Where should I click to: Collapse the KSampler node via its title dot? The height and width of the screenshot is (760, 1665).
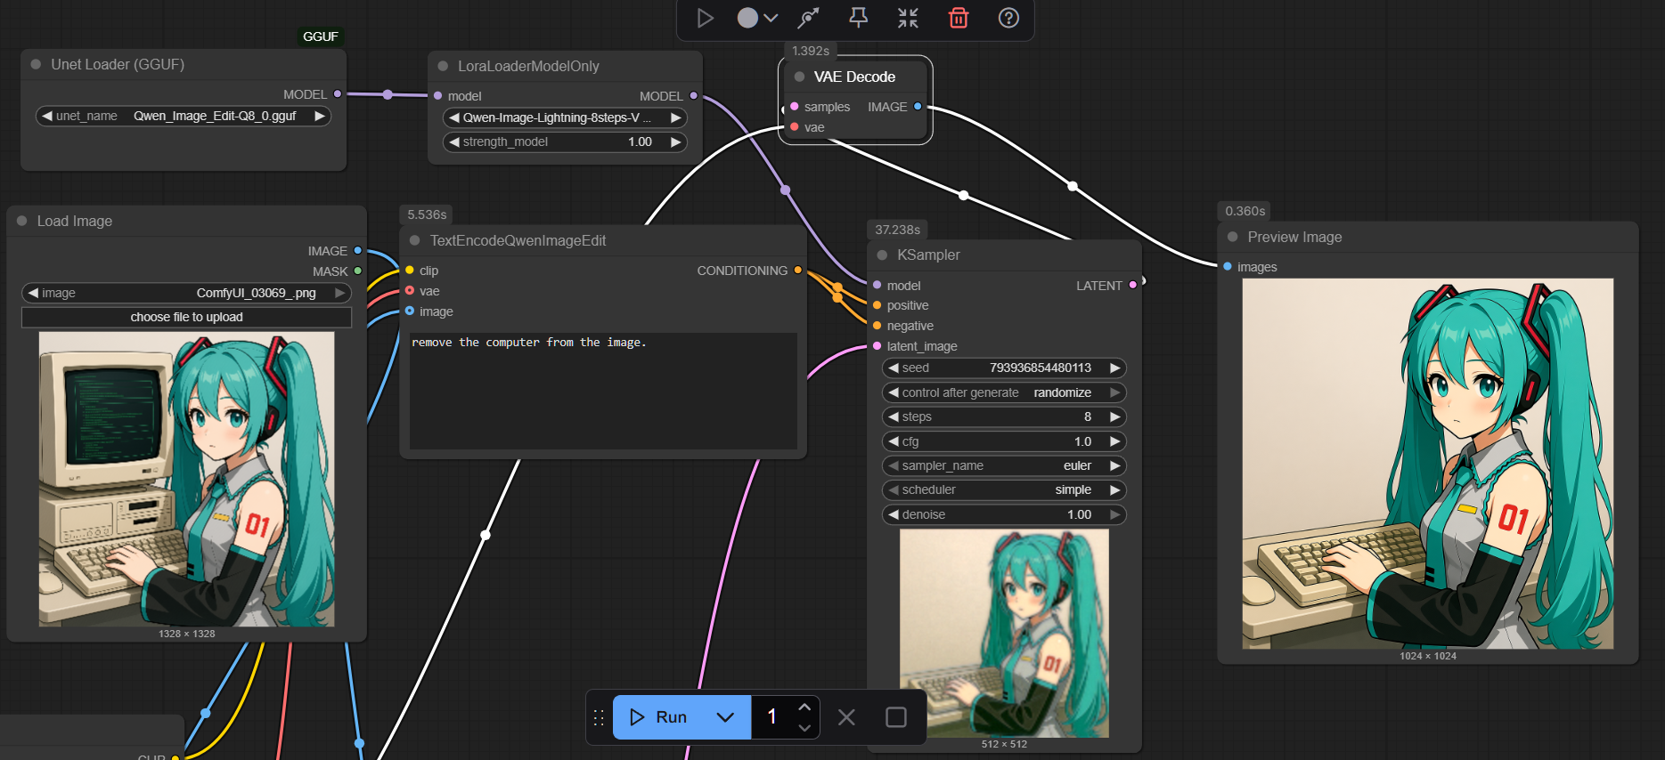882,255
